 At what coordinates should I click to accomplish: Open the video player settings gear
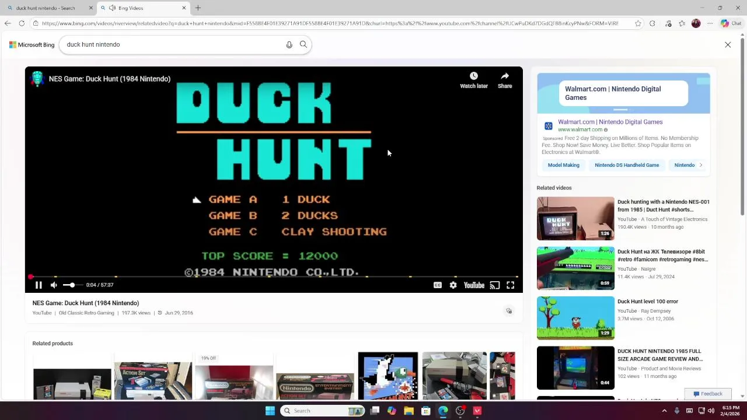click(x=453, y=285)
